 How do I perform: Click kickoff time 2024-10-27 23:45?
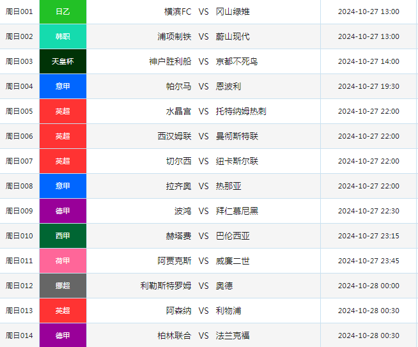(369, 261)
